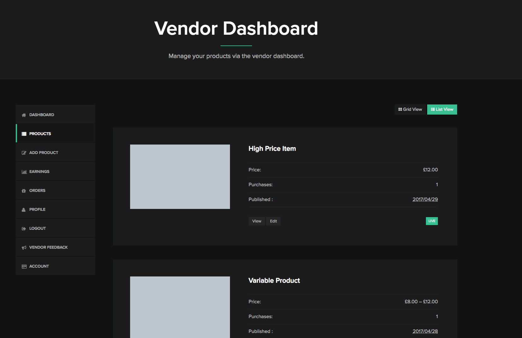Viewport: 522px width, 338px height.
Task: Open Vendor Feedback section
Action: click(55, 247)
